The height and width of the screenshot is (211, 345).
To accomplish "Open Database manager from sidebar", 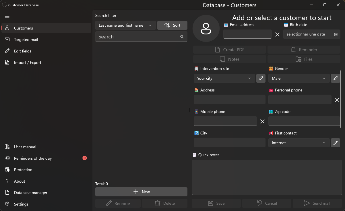I will (30, 193).
